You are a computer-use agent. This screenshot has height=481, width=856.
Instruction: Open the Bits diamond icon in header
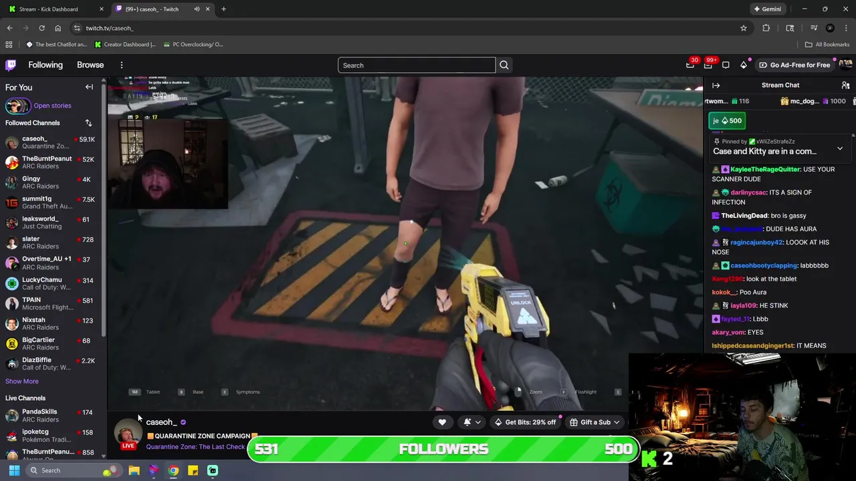tap(744, 65)
